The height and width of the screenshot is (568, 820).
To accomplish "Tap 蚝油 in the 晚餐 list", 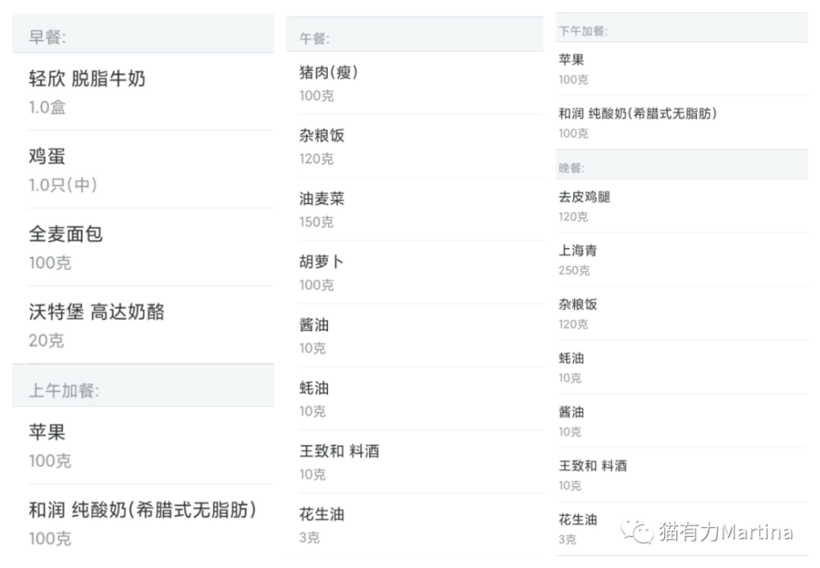I will (681, 367).
